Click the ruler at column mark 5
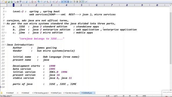Image resolution: width=172 pixels, height=97 pixels. pos(81,5)
